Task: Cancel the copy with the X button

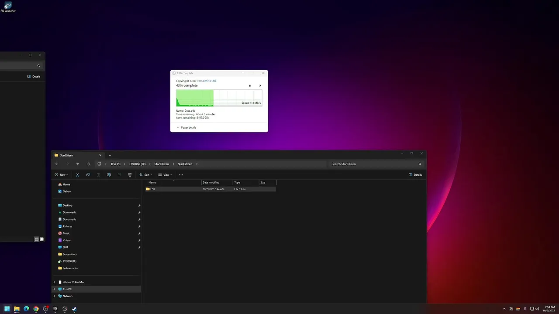Action: tap(260, 86)
